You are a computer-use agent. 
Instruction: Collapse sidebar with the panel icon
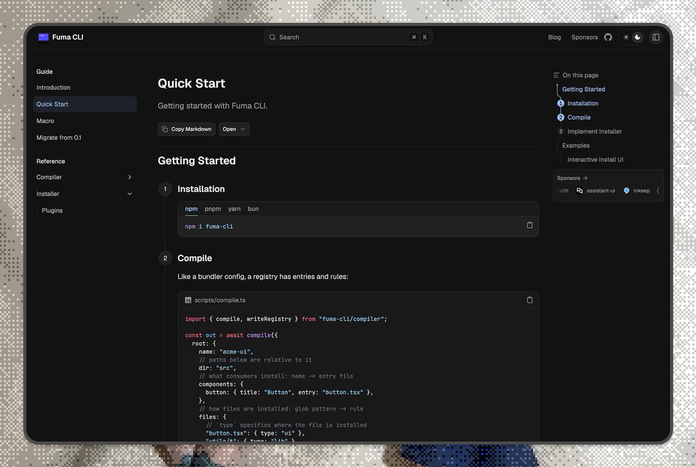[656, 37]
